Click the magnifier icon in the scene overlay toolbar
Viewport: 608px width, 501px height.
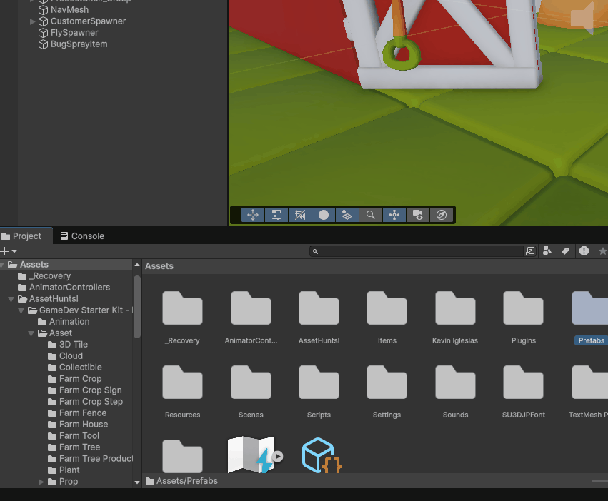pyautogui.click(x=371, y=215)
